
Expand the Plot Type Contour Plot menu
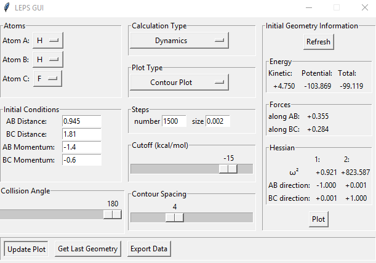point(179,82)
